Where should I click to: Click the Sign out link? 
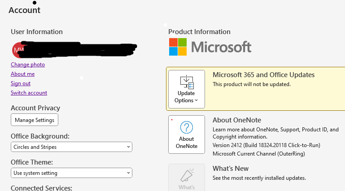(x=21, y=83)
